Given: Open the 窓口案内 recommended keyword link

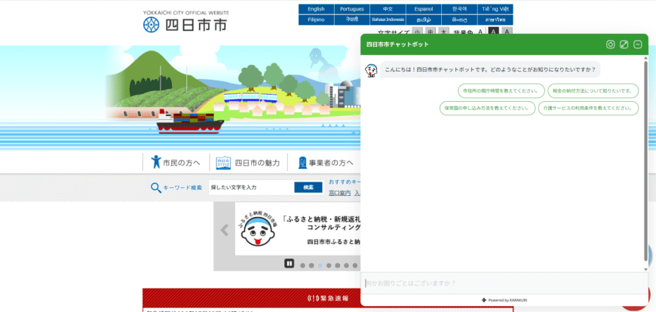Looking at the screenshot, I should coord(340,193).
